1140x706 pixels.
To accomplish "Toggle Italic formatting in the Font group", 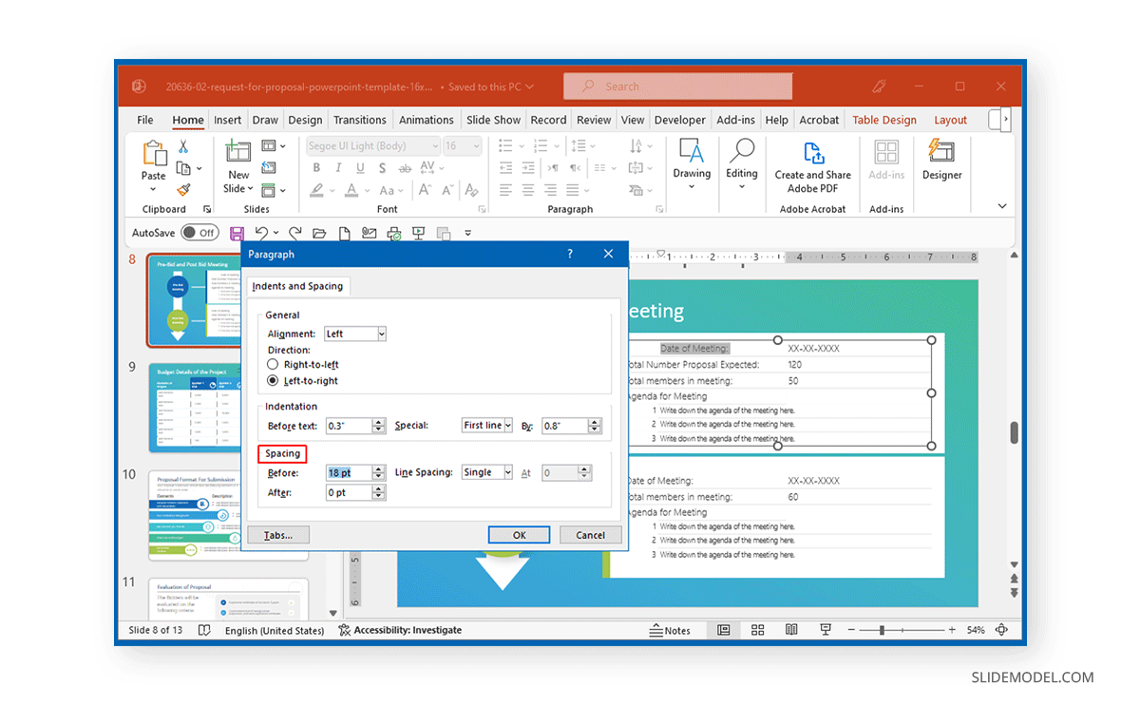I will [338, 167].
